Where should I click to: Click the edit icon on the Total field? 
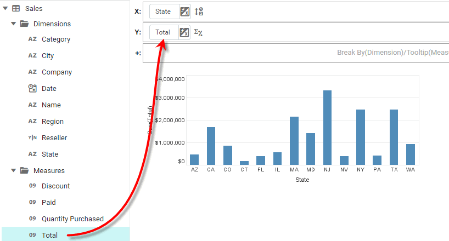(x=185, y=32)
